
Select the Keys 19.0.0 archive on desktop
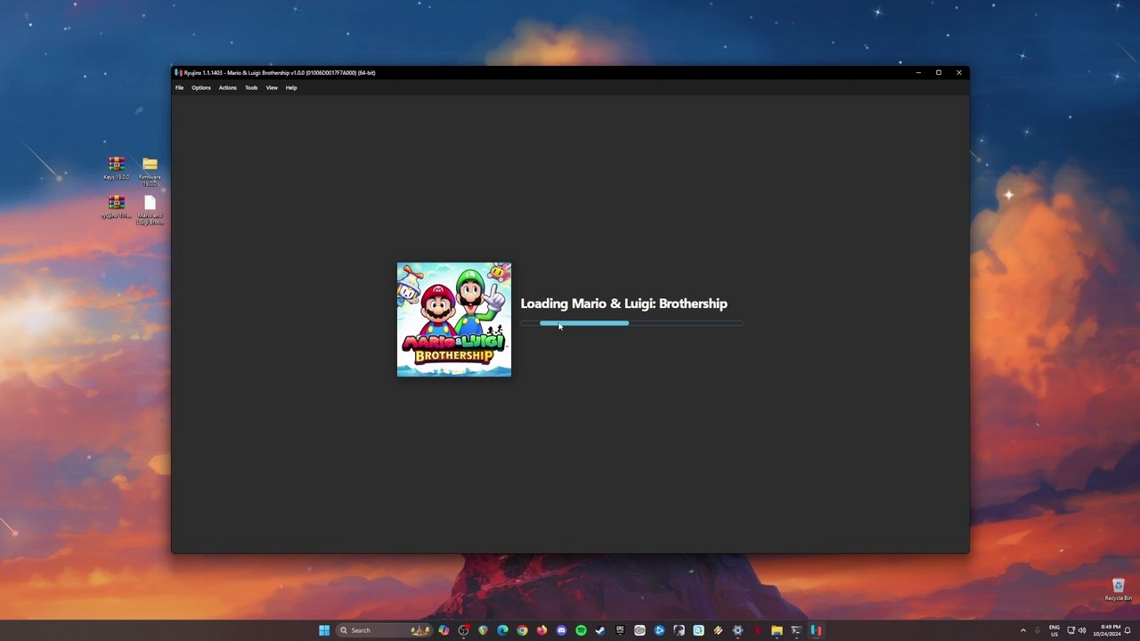[116, 168]
